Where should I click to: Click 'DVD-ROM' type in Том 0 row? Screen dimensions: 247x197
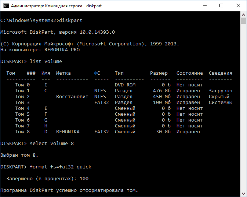coord(125,85)
